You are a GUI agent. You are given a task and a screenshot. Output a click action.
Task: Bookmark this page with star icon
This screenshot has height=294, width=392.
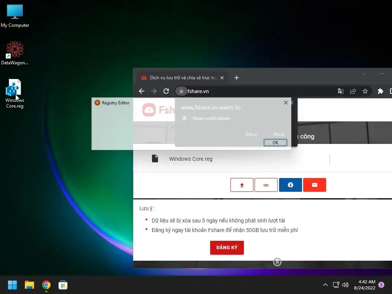coord(365,91)
